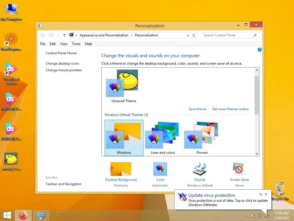The image size is (294, 221).
Task: Select the lower INSIDER[5Y... desktop icon
Action: coord(11,132)
